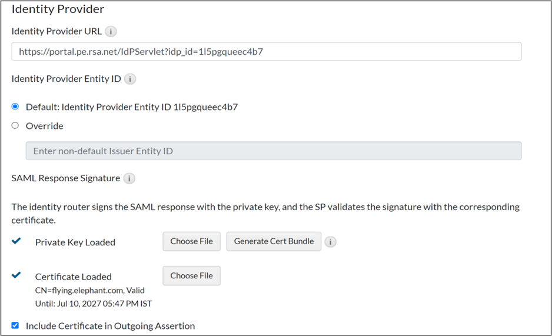
Task: Click the SAML Response Signature label
Action: click(x=66, y=178)
